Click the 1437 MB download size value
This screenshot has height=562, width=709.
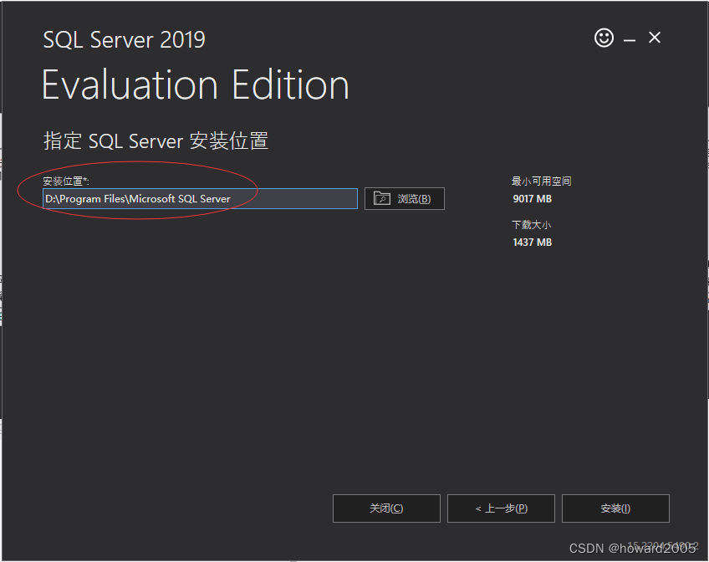point(533,243)
